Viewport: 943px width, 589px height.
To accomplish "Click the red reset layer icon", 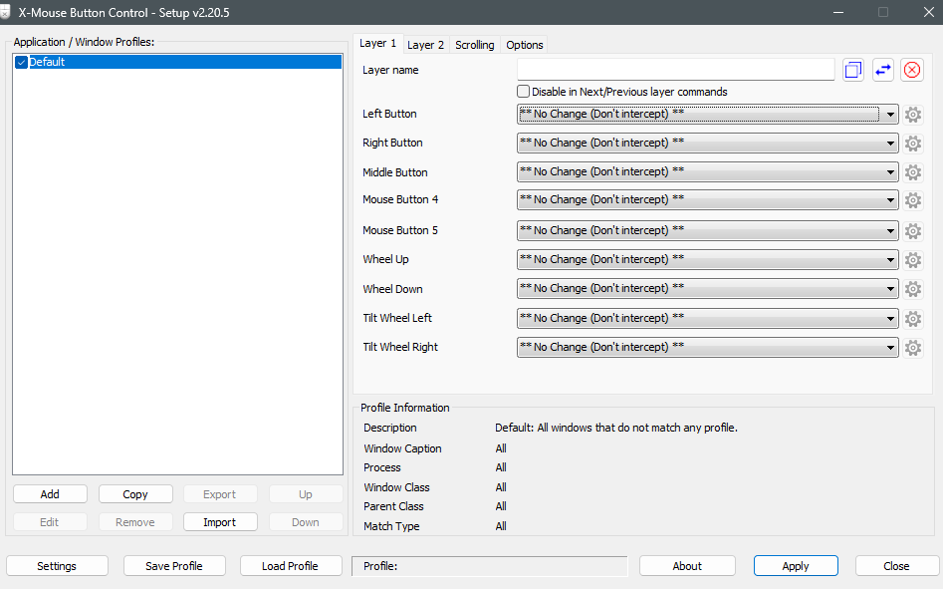I will coord(912,70).
